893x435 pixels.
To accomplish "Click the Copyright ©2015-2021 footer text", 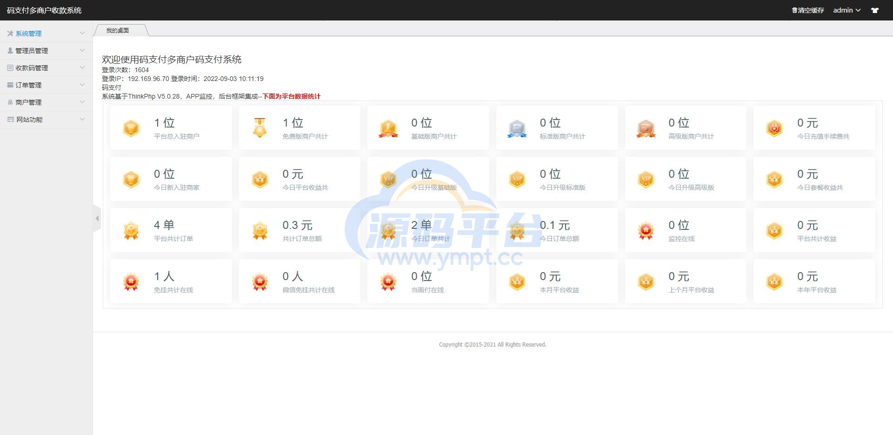I will coord(493,345).
